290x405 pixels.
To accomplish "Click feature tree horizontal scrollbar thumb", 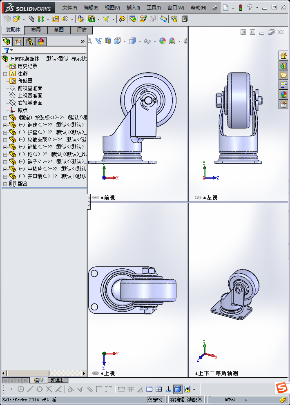I will click(x=28, y=373).
